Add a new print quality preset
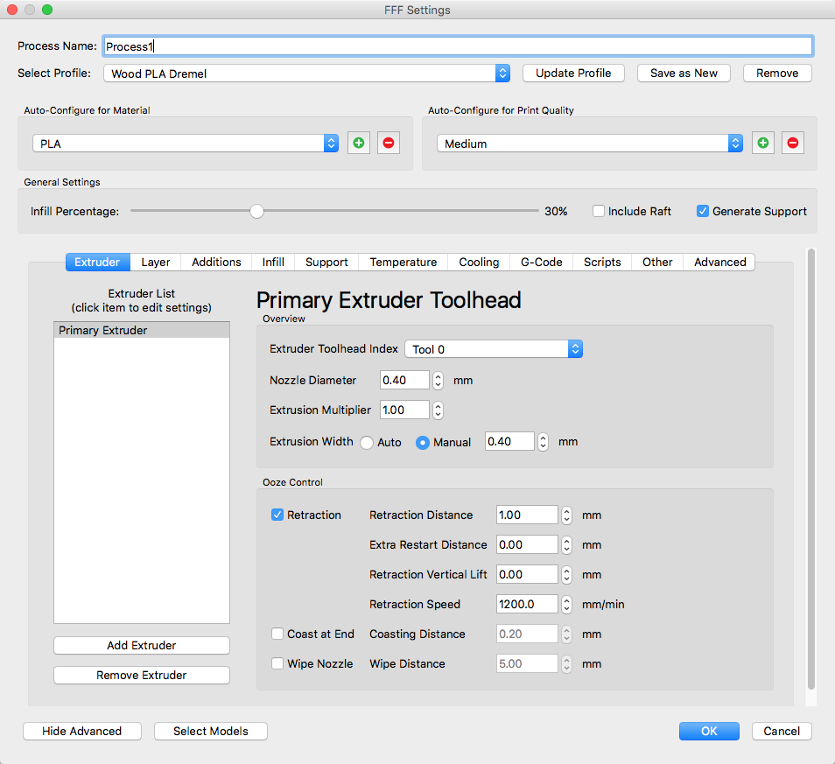The width and height of the screenshot is (835, 764). point(763,144)
